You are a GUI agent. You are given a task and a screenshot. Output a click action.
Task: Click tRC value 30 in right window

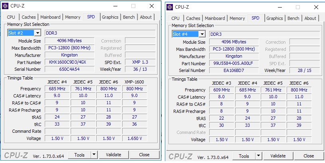pos(221,126)
